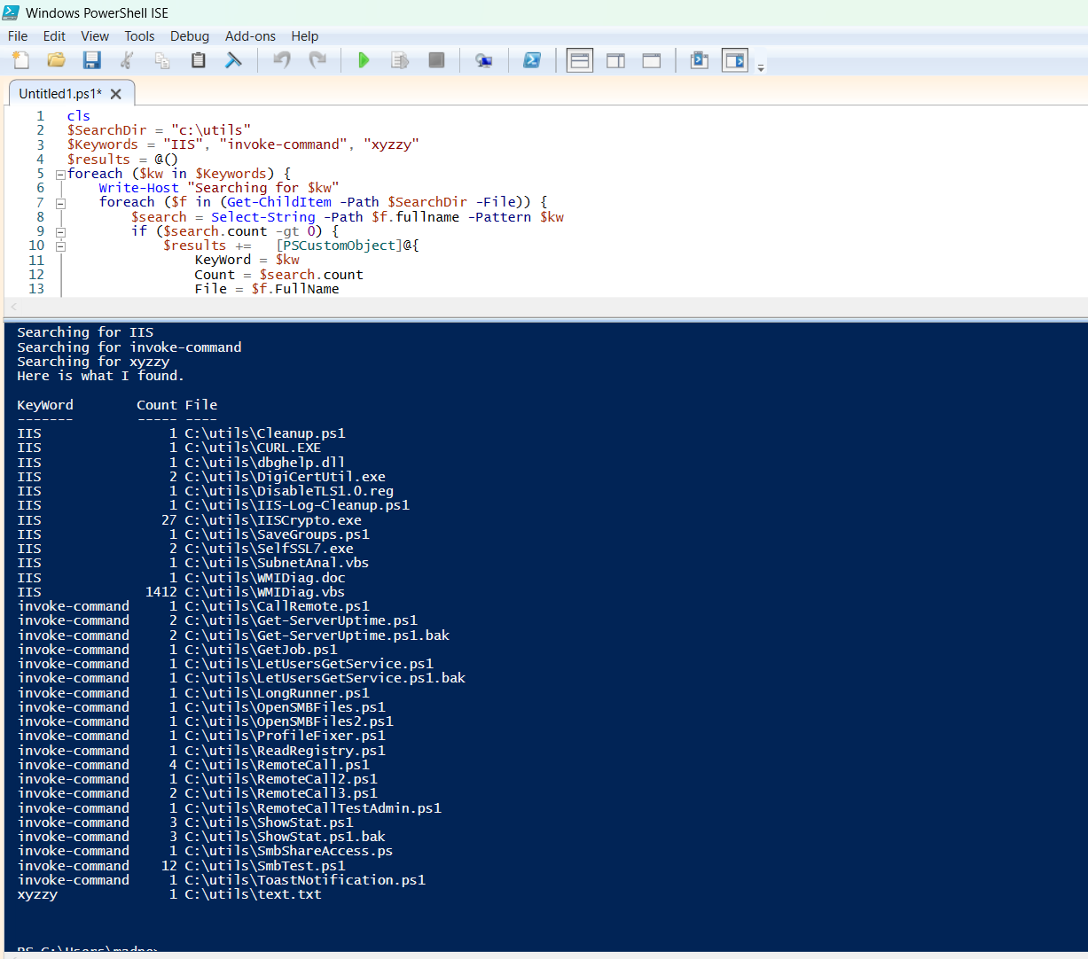Viewport: 1088px width, 959px height.
Task: Click the Count column header in console
Action: click(157, 405)
